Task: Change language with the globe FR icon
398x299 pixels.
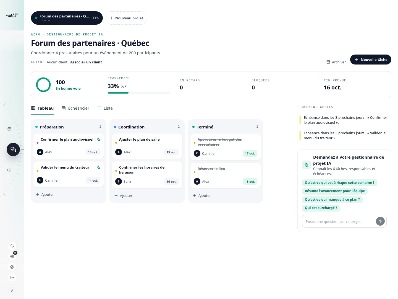Action: 12,256
